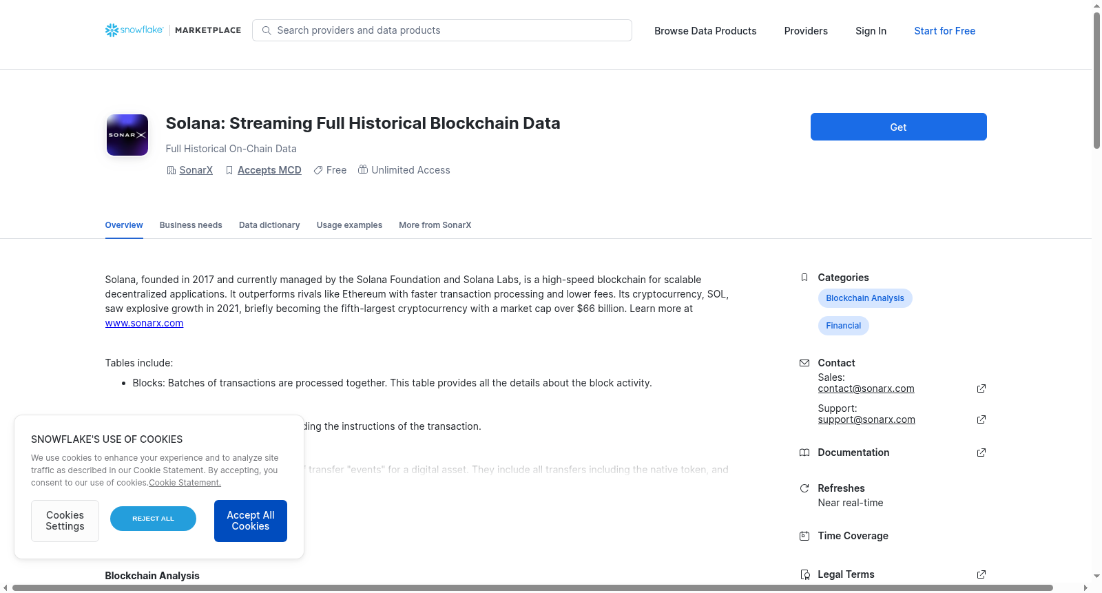This screenshot has width=1102, height=593.
Task: Accept All Cookies button
Action: coord(251,521)
